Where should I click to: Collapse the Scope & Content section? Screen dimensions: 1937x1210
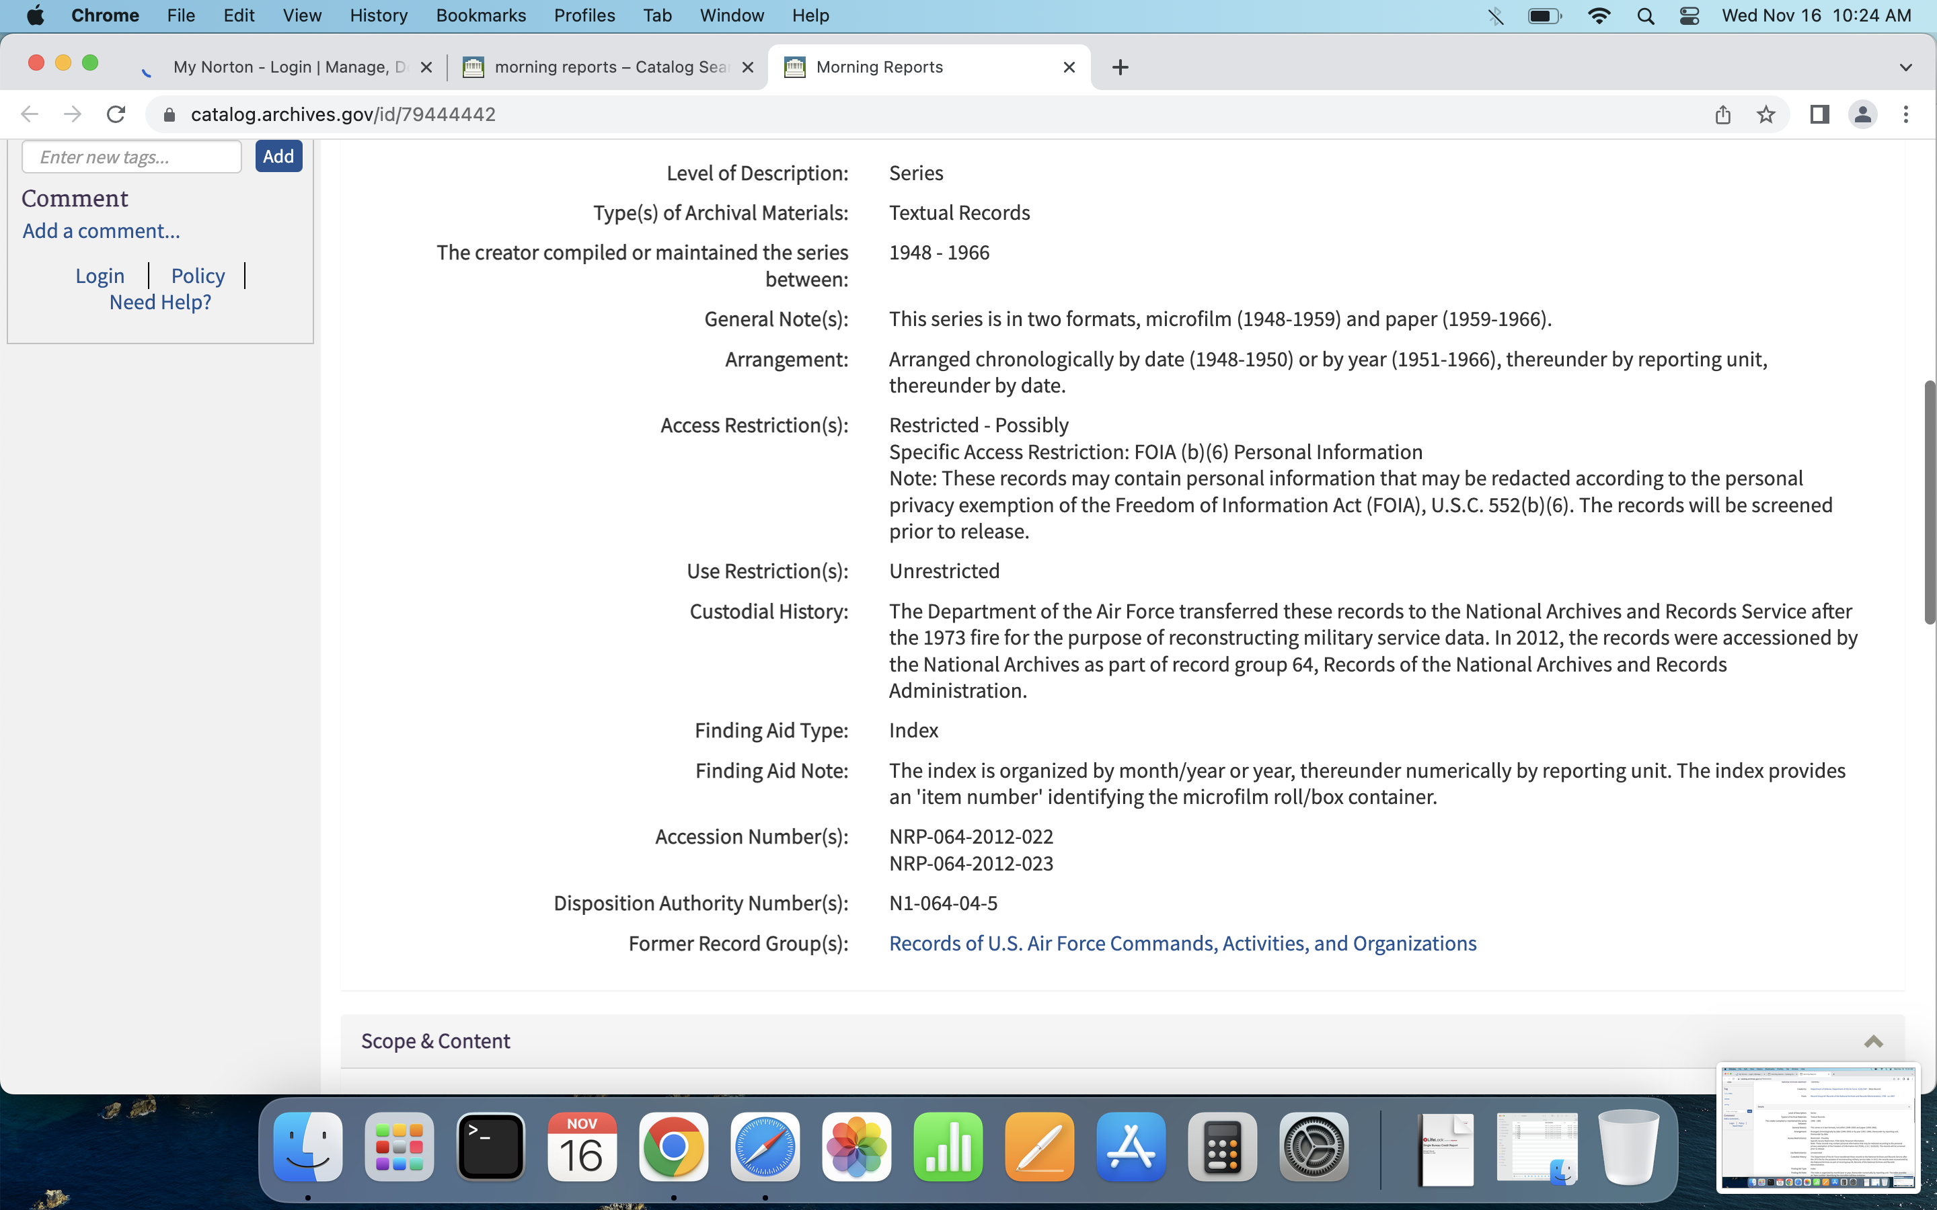[1873, 1041]
